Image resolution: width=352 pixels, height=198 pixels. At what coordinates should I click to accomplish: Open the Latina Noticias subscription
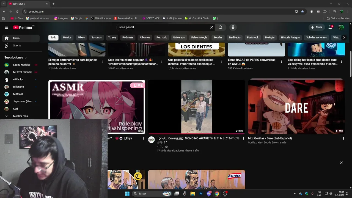21,65
